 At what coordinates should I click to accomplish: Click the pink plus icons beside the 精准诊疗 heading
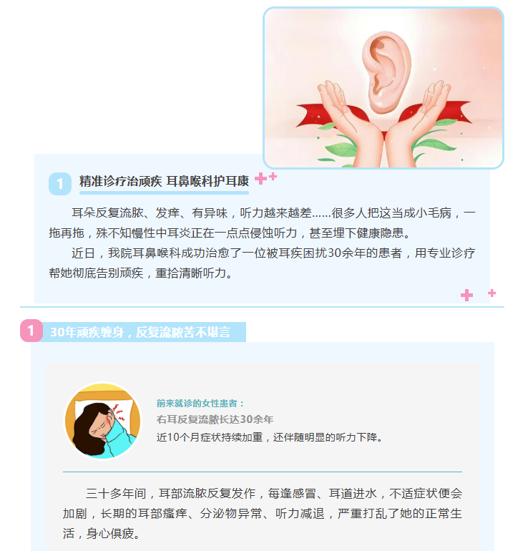[266, 177]
